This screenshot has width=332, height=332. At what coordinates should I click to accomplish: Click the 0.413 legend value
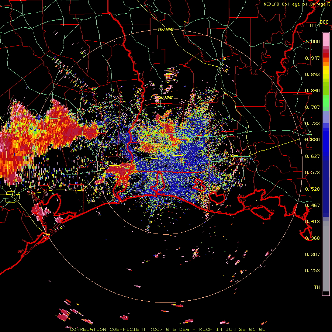tap(312, 222)
